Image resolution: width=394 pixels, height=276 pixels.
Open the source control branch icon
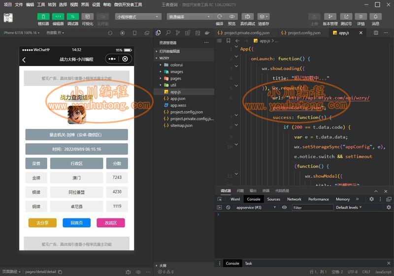click(x=178, y=33)
